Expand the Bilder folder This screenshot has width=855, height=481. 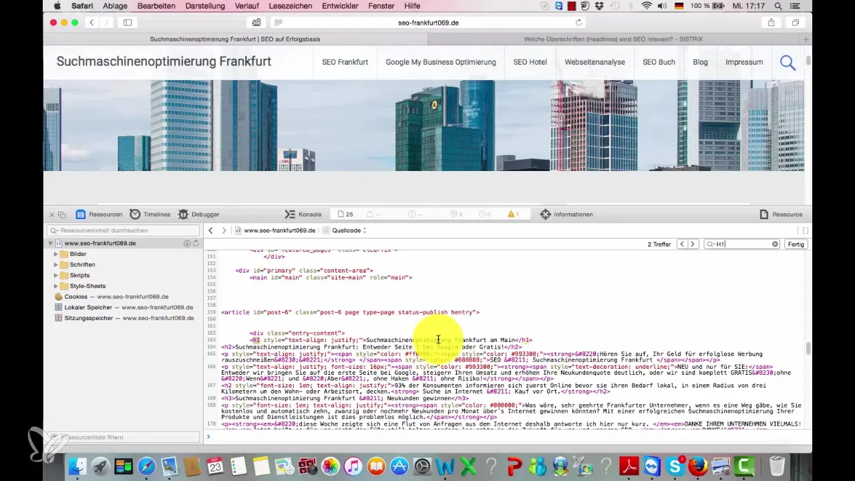coord(56,254)
